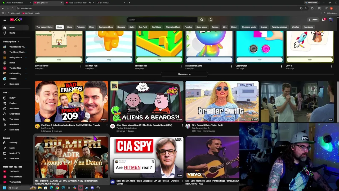Open the Bad Friends channel link

[46, 128]
